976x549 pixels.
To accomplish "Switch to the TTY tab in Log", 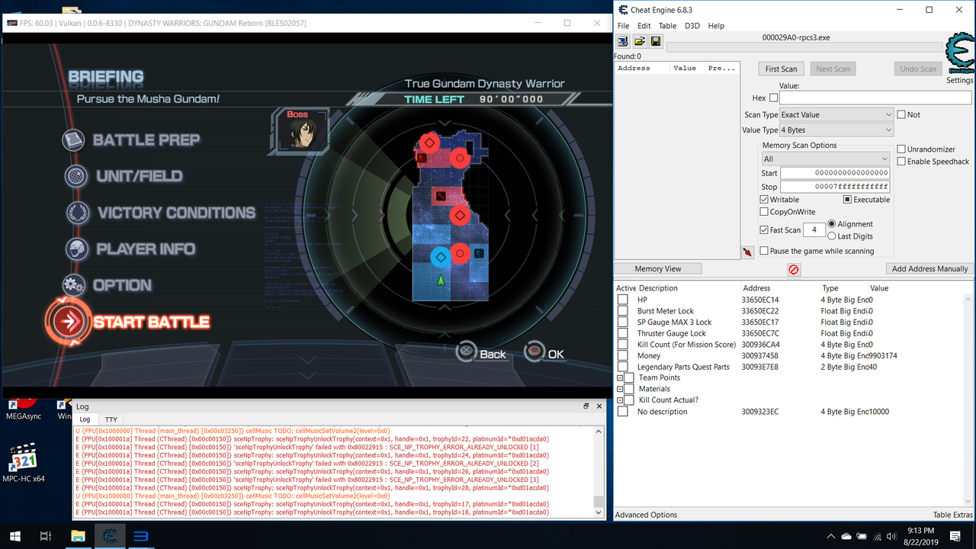I will tap(111, 419).
